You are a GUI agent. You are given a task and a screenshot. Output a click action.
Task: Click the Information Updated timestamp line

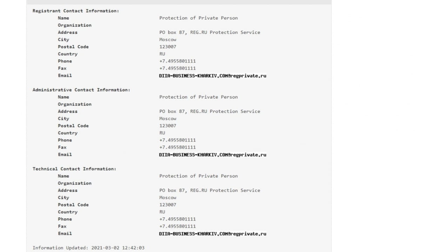[88, 248]
